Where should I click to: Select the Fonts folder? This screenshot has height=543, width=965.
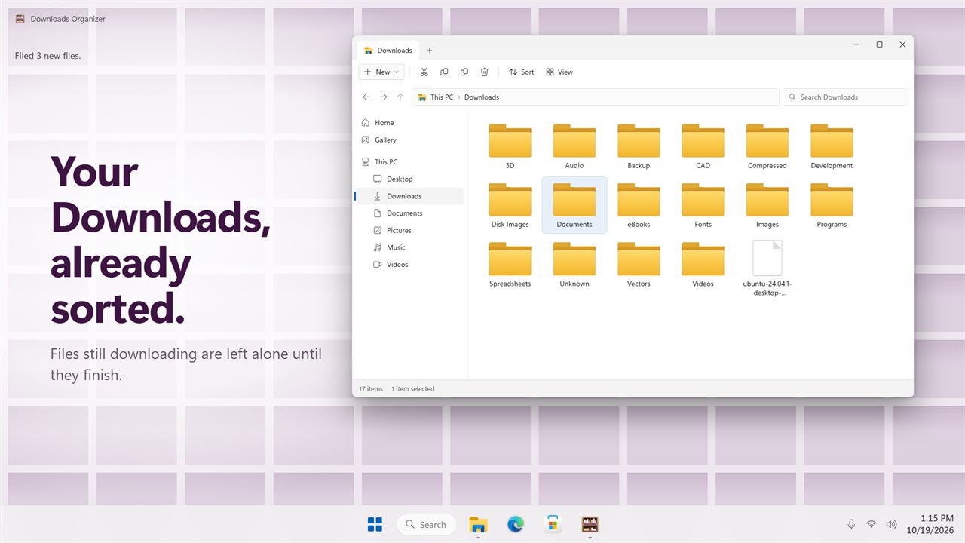point(703,206)
